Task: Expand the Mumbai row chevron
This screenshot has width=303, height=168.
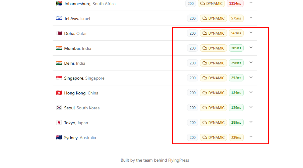Action: pyautogui.click(x=251, y=47)
